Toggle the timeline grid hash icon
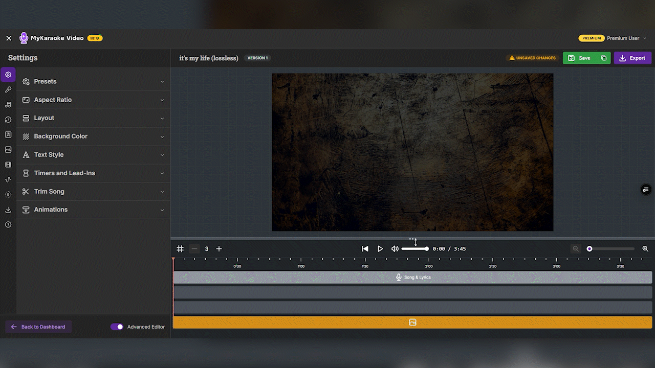The height and width of the screenshot is (368, 655). point(180,249)
